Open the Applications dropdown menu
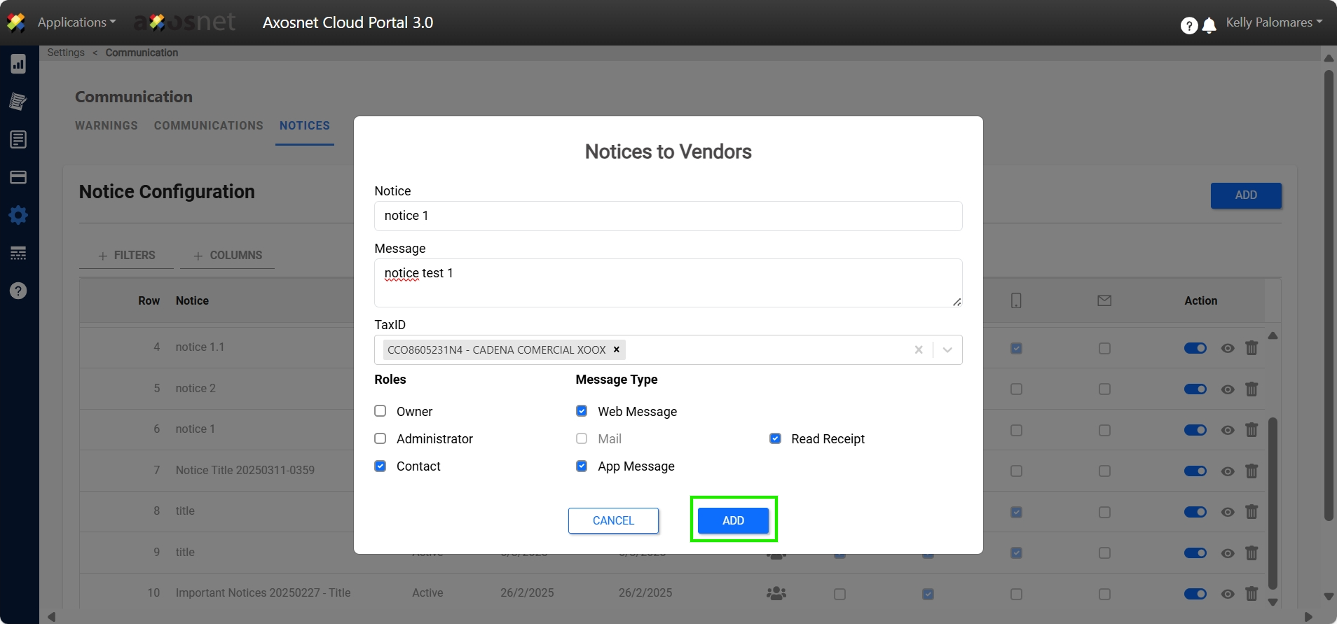This screenshot has height=624, width=1337. [76, 22]
